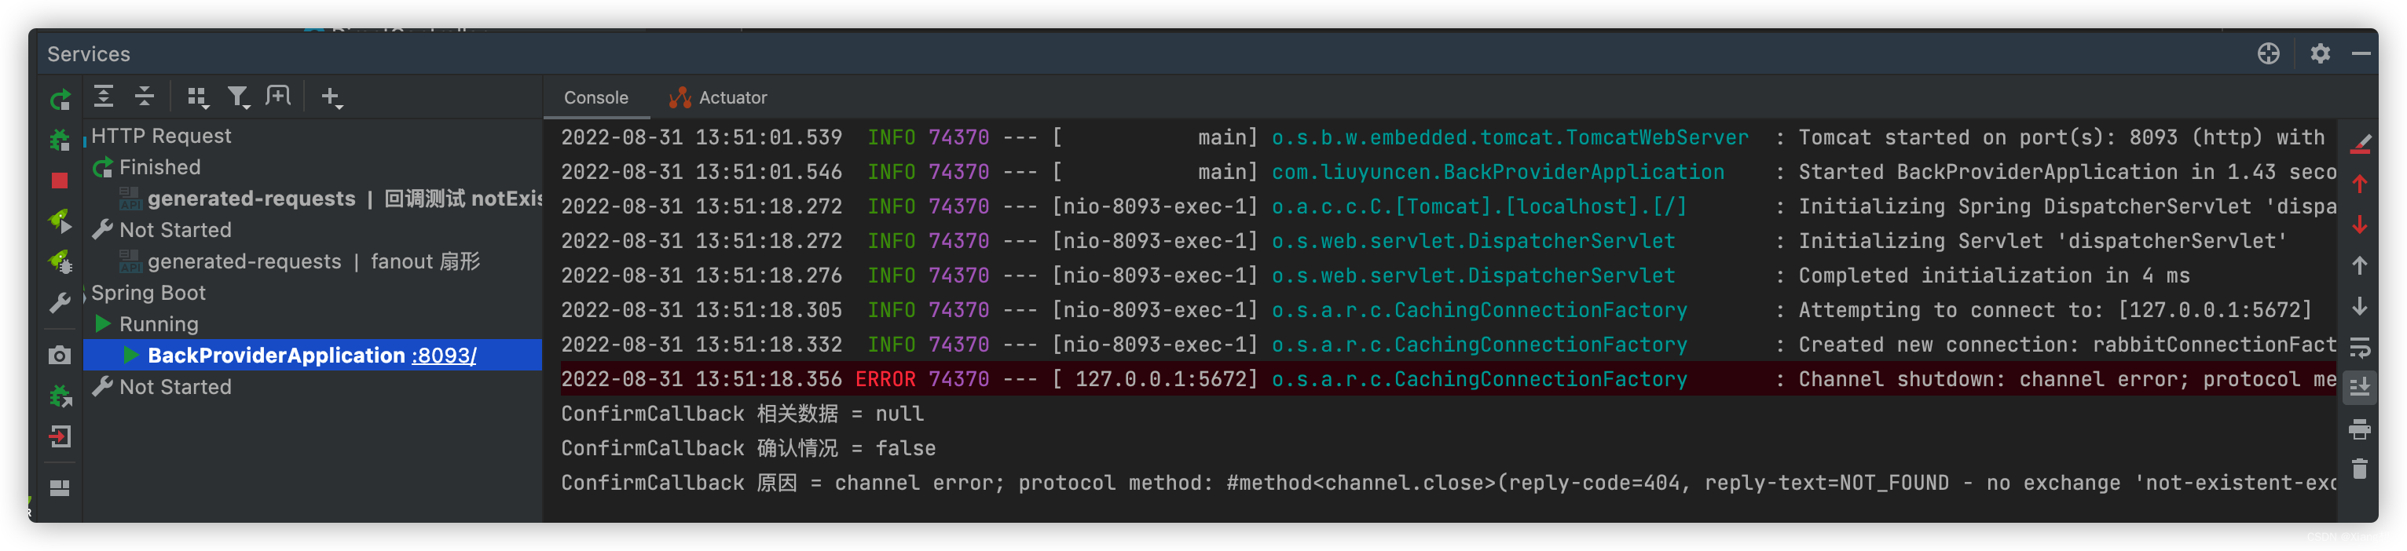Click 'ConfirmCallback 相关数据 = null' line
The width and height of the screenshot is (2407, 551).
pos(742,414)
